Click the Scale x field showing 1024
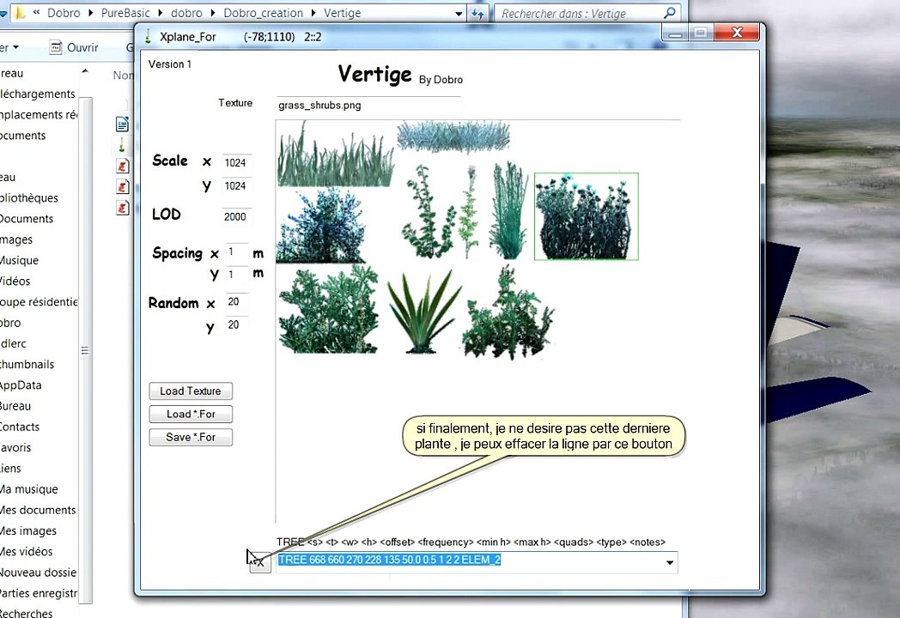This screenshot has height=618, width=900. [x=236, y=163]
